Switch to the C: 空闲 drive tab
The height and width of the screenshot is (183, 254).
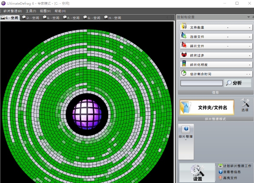coord(10,18)
